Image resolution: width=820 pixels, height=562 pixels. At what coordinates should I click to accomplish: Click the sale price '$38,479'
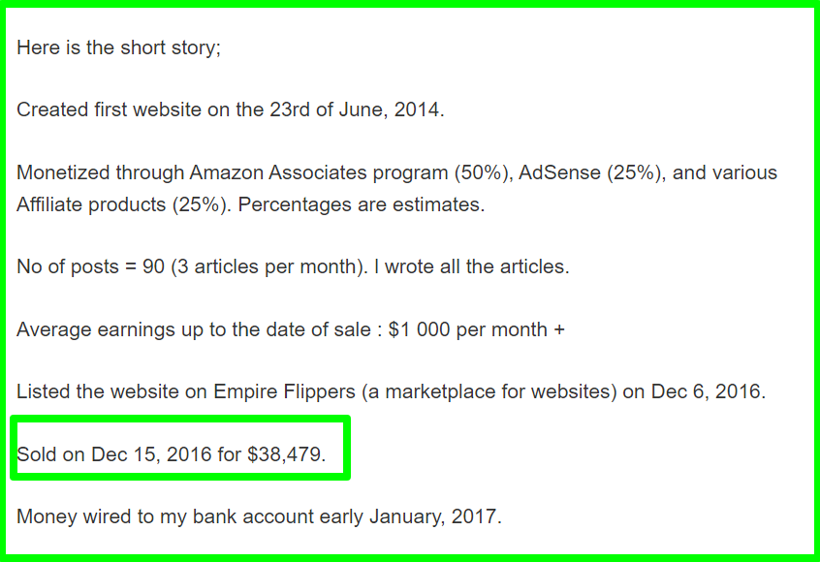pyautogui.click(x=284, y=454)
